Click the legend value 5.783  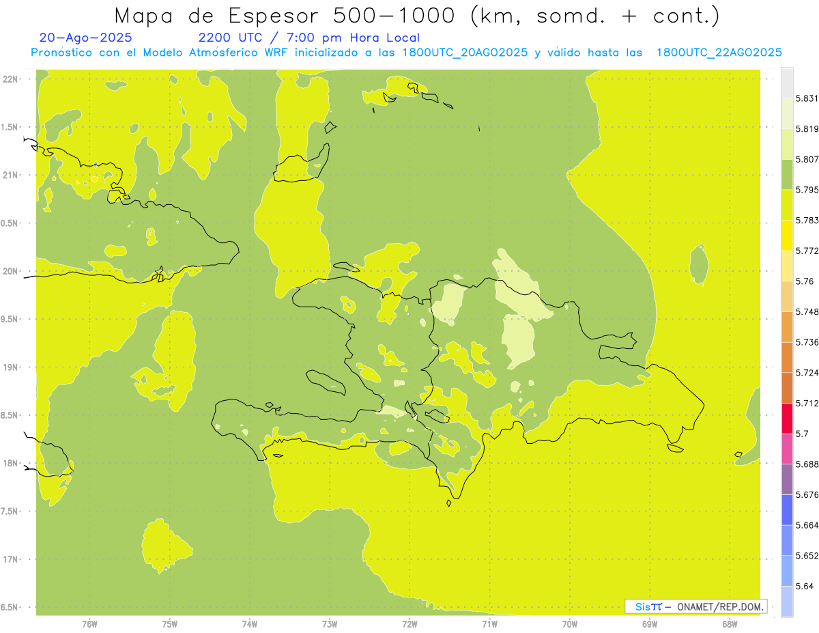[x=807, y=220]
